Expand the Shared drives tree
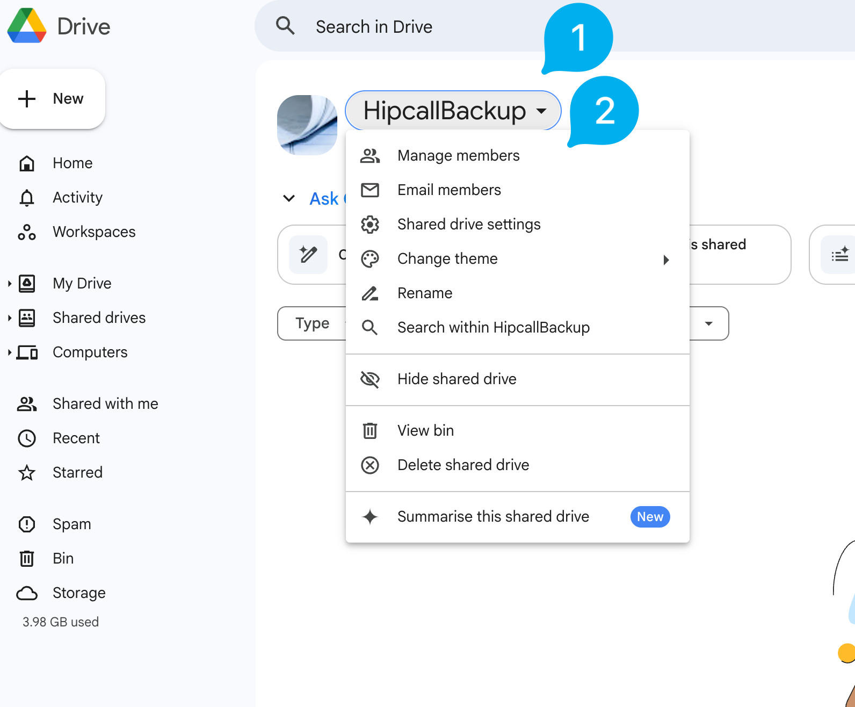This screenshot has height=707, width=855. tap(9, 318)
